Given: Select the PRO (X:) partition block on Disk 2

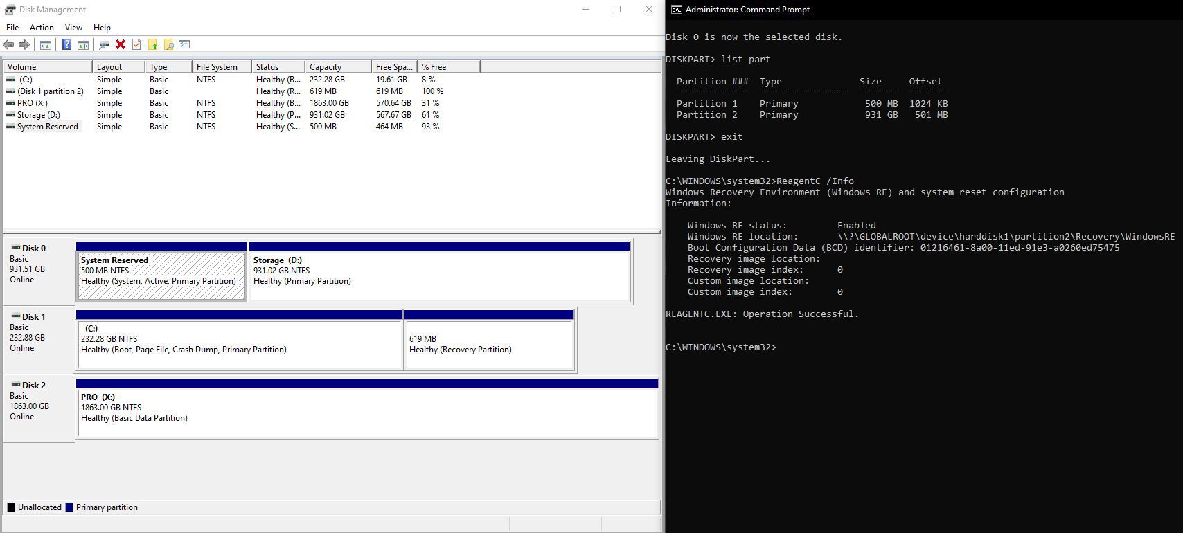Looking at the screenshot, I should (x=367, y=408).
